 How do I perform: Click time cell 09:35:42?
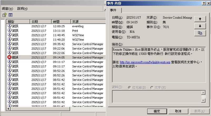59,44
